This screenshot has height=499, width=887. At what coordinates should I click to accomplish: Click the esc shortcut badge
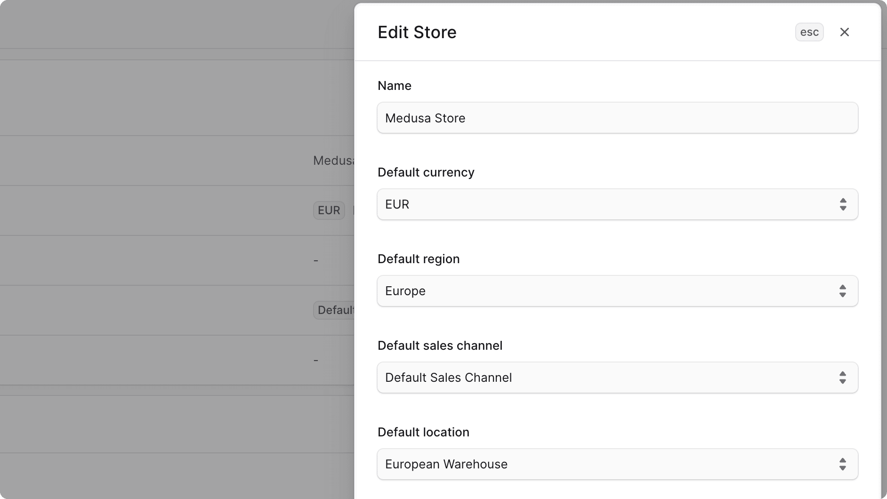(x=809, y=32)
